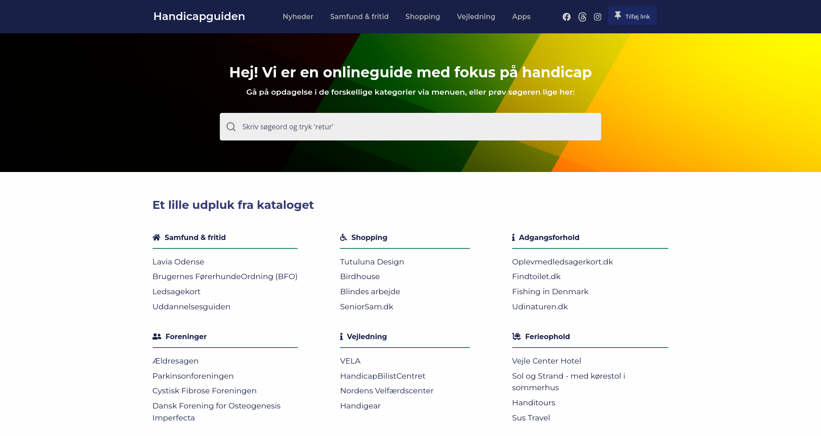This screenshot has width=821, height=436.
Task: Click the magnifier icon in search box
Action: (x=231, y=127)
